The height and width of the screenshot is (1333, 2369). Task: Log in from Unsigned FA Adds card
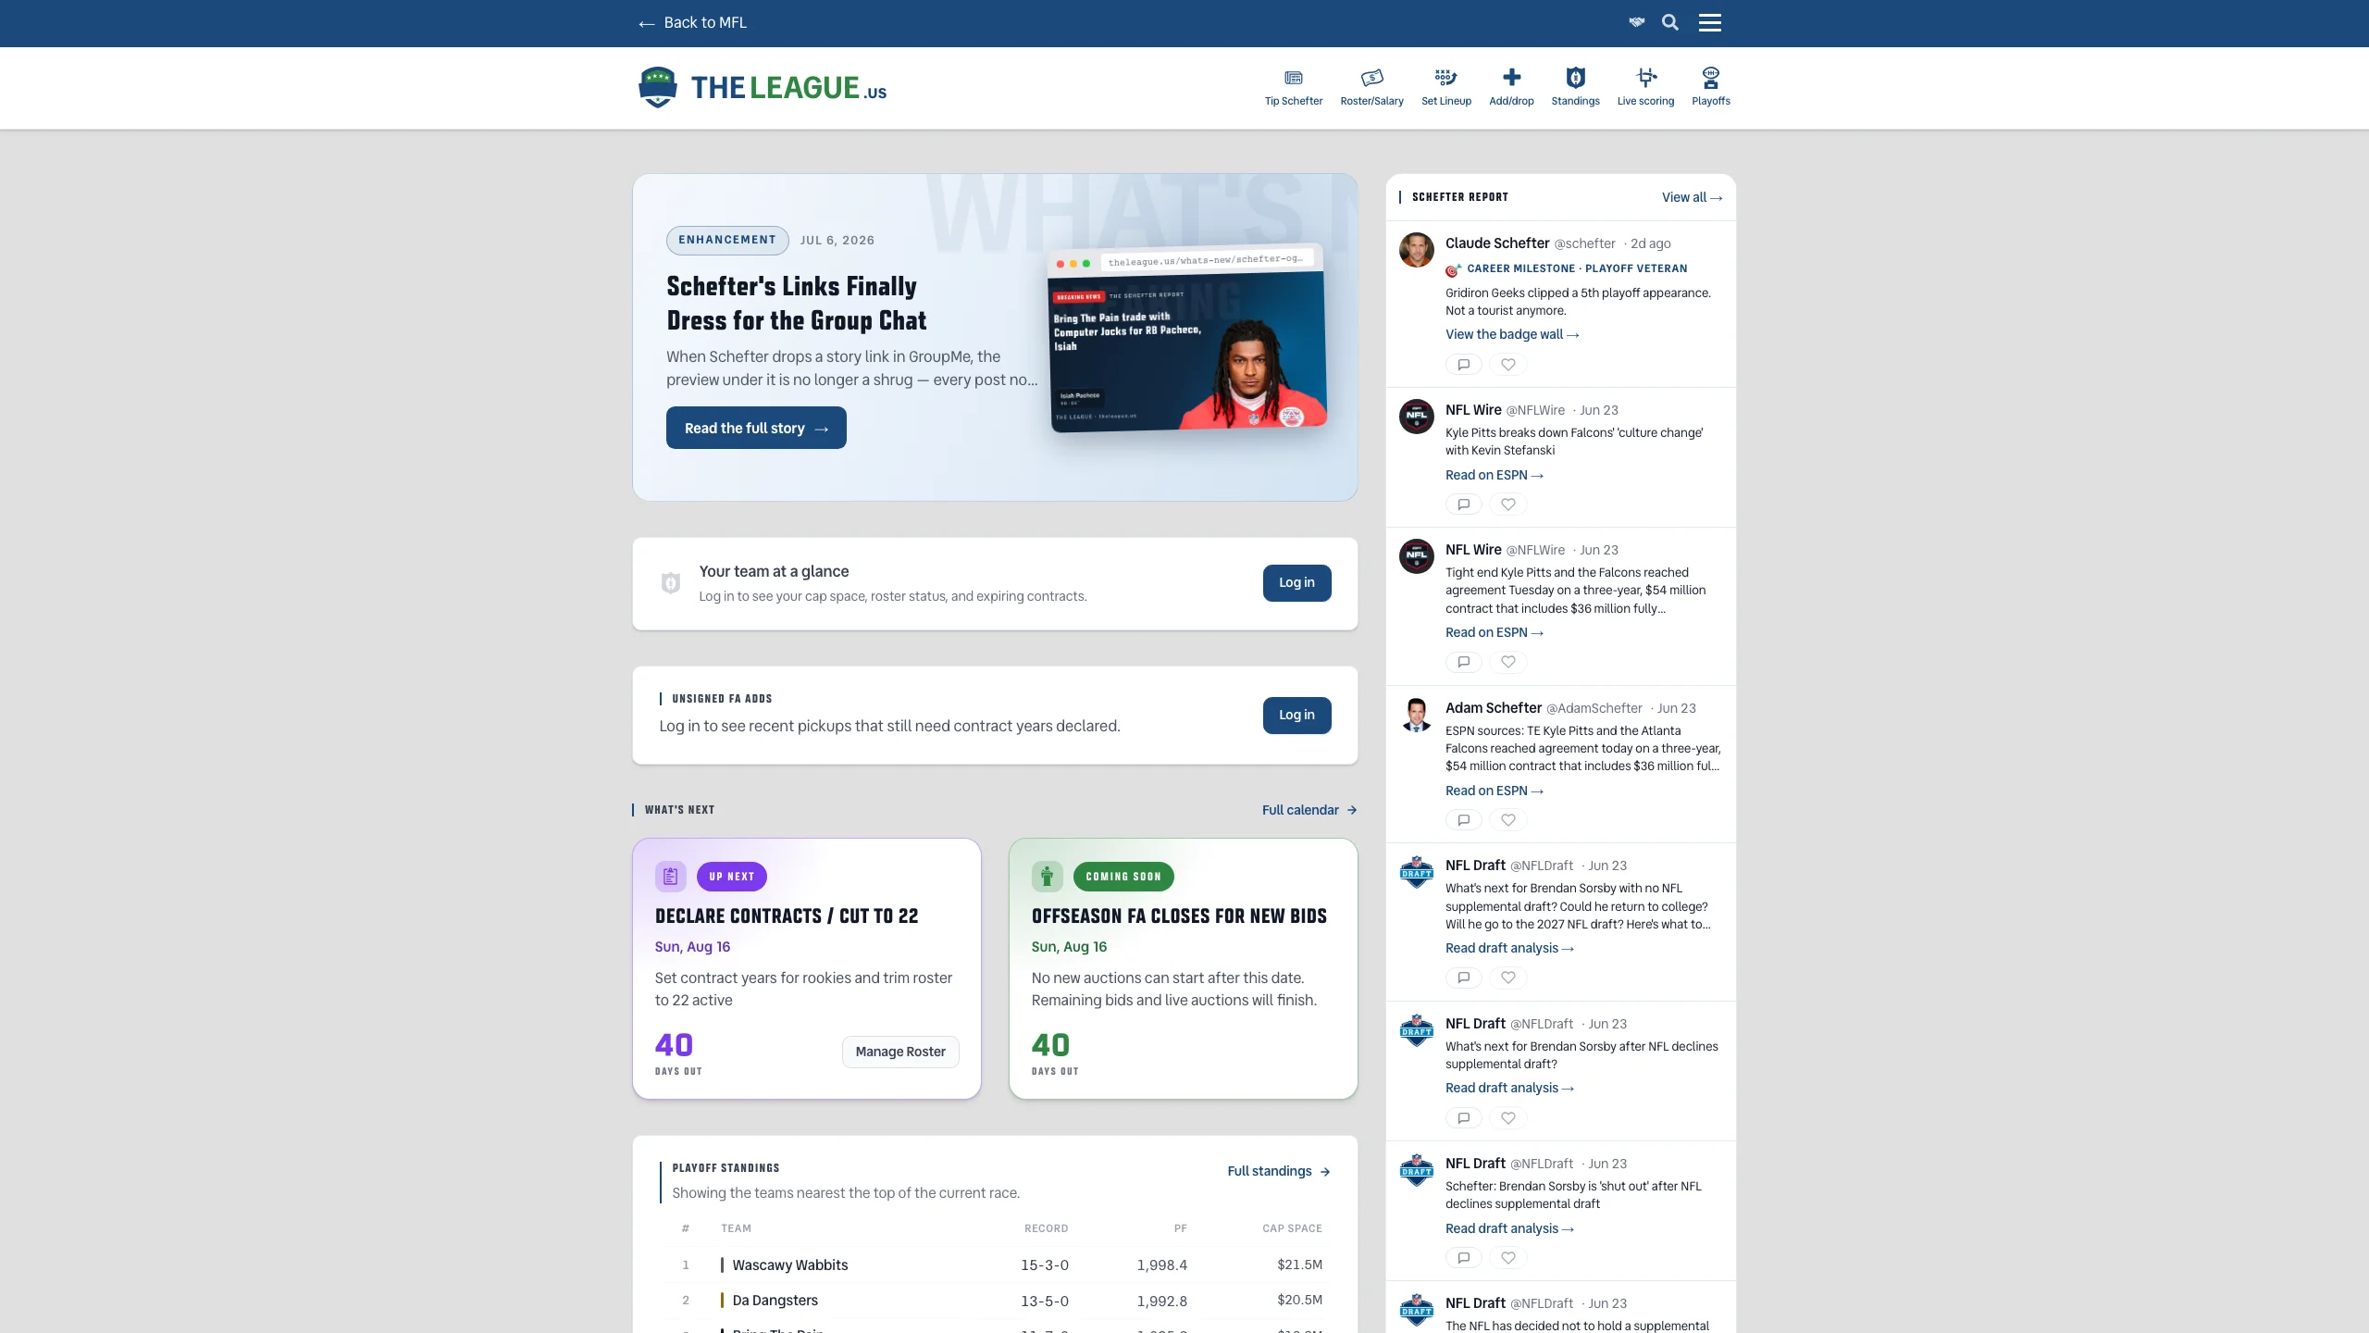(x=1296, y=715)
